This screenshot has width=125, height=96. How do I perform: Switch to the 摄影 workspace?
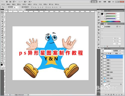(x=109, y=2)
